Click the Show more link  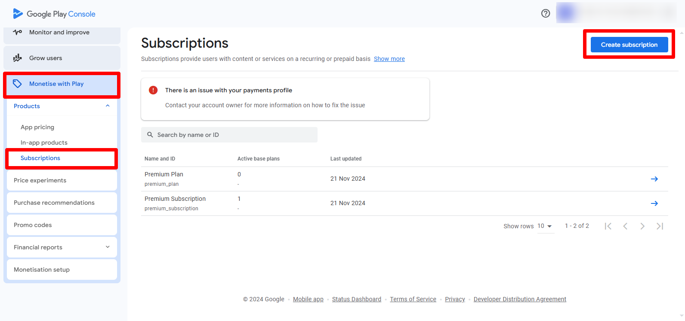click(389, 59)
